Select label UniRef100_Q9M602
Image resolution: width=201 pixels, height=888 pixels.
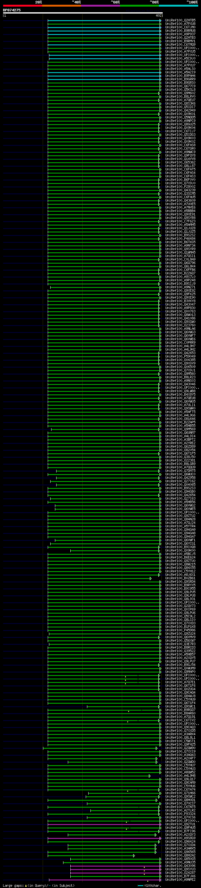(180, 93)
